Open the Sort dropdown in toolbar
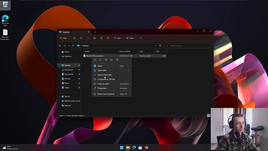Viewport: 268px width, 151px height. [118, 38]
